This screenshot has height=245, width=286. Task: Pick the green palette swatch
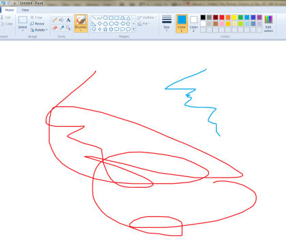point(240,17)
